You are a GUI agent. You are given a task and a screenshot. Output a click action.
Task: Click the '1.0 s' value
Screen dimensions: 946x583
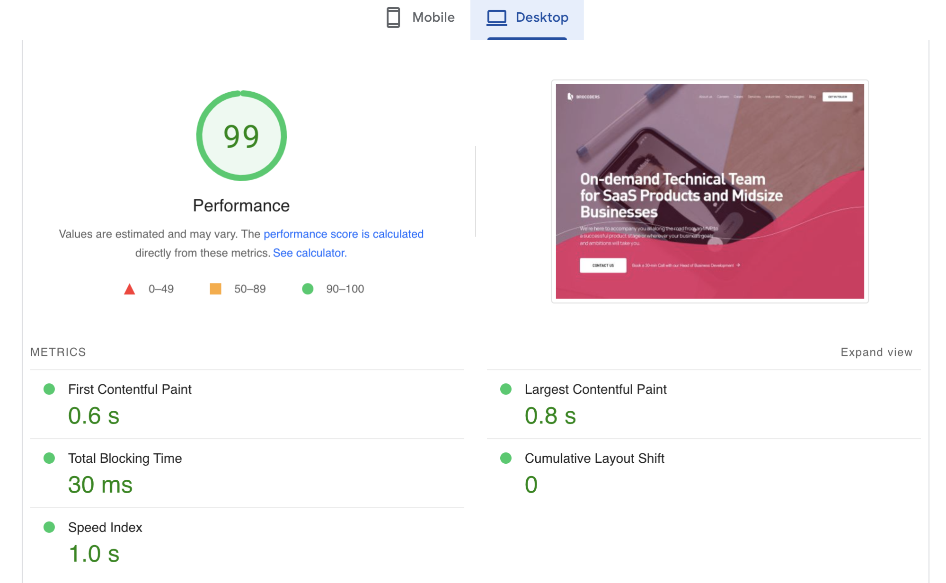point(94,554)
